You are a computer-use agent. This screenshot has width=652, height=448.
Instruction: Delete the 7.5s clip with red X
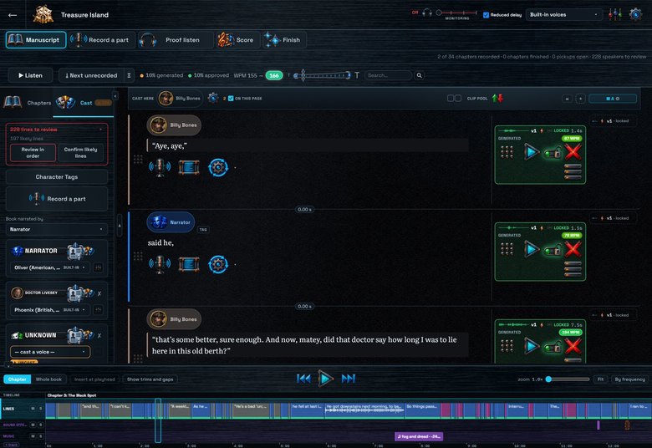click(573, 346)
